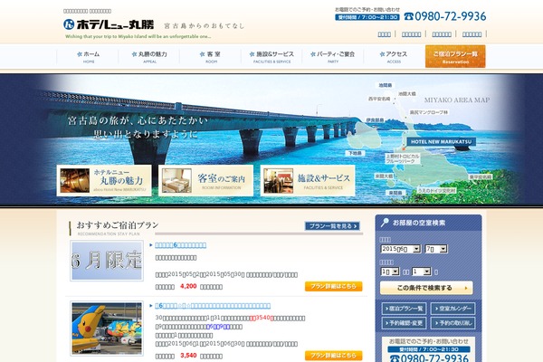This screenshot has width=543, height=362.
Task: Click the star icon beside ホーム
Action: coord(80,54)
